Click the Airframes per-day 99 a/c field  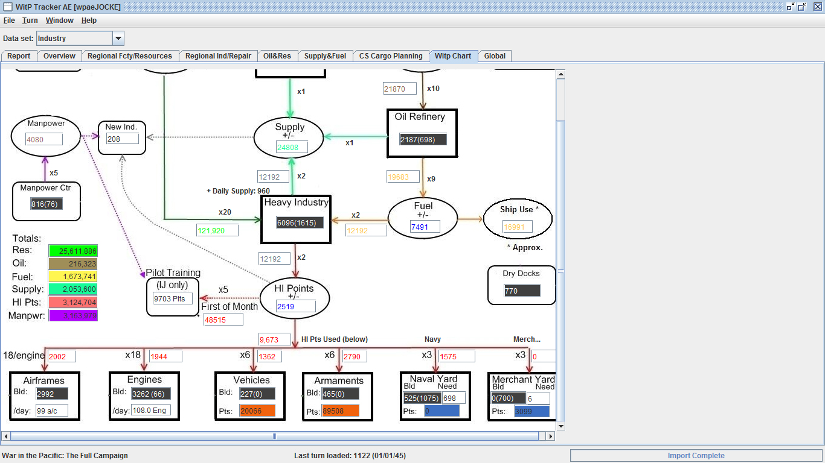[52, 411]
